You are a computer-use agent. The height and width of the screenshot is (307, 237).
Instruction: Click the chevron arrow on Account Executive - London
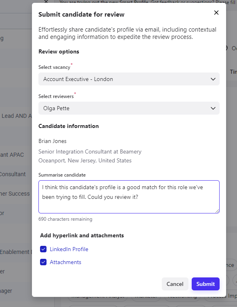pos(213,79)
